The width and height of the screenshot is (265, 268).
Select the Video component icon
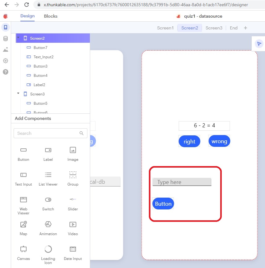(73, 225)
